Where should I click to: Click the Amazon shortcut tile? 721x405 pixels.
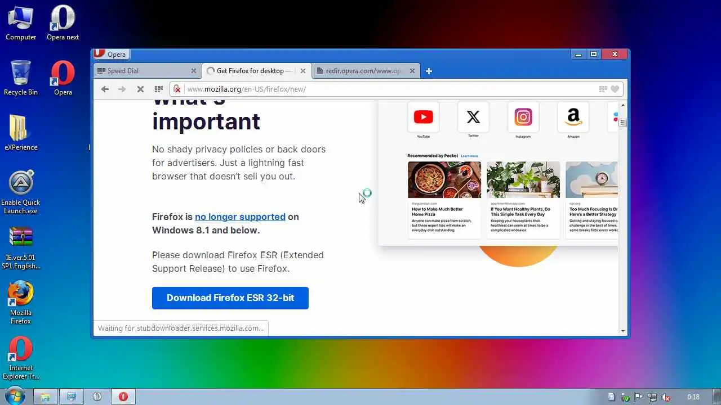[573, 119]
